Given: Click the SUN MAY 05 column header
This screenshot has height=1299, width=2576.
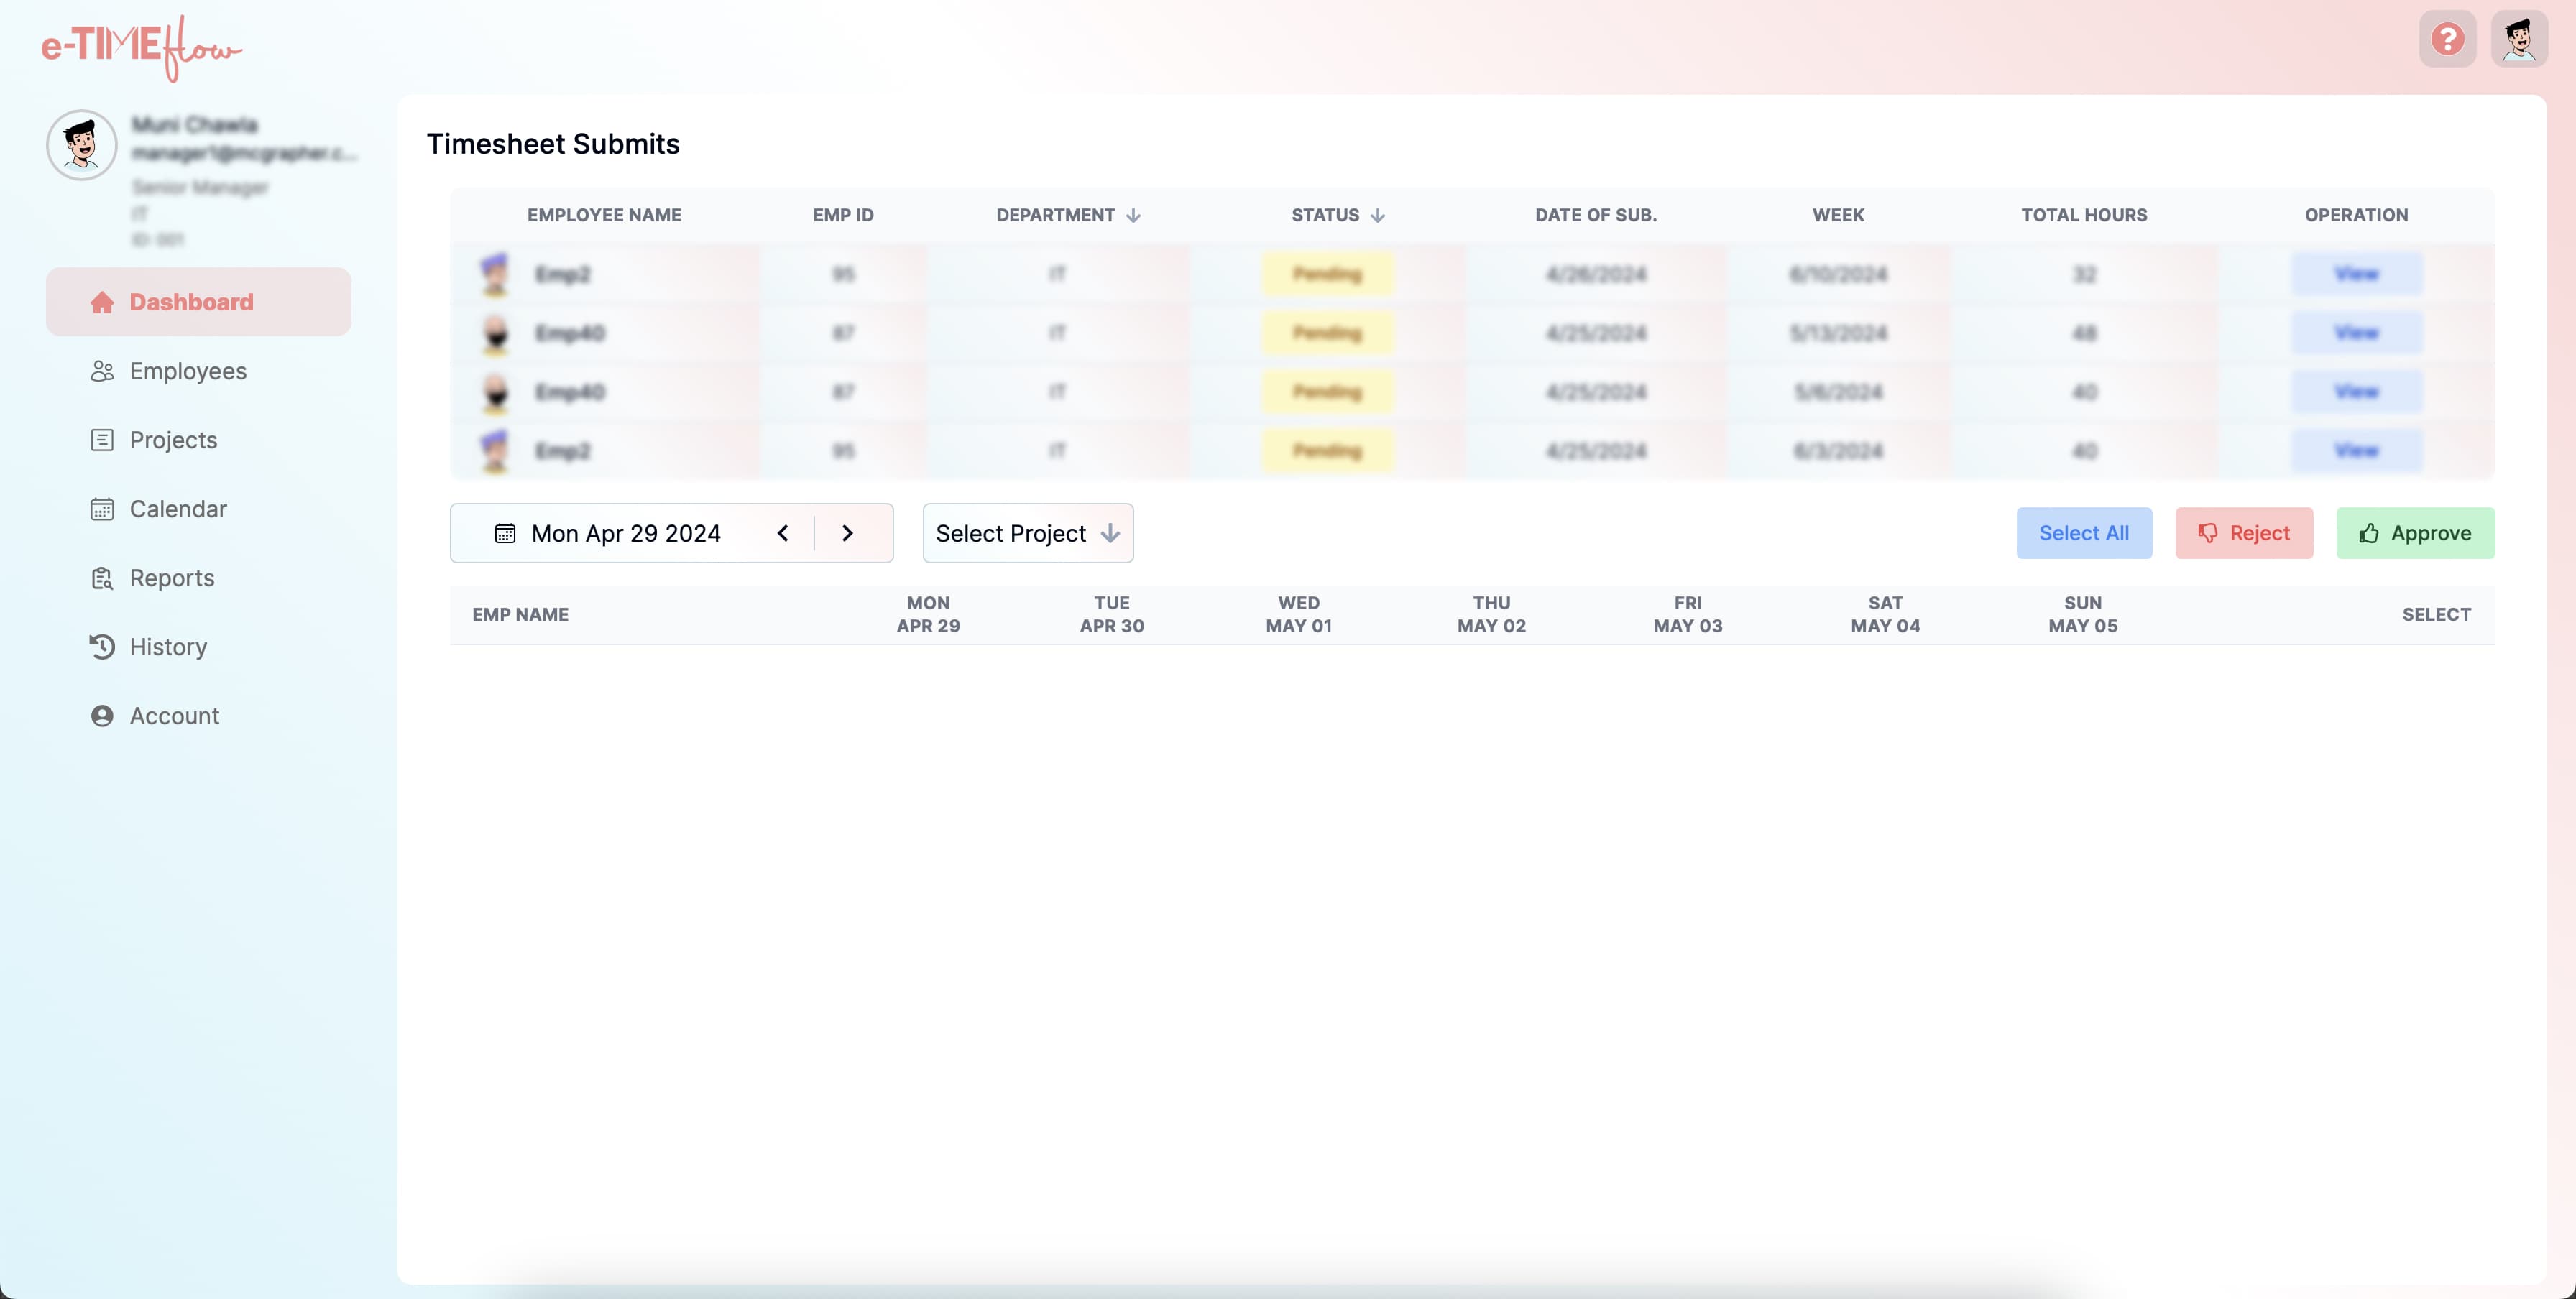Looking at the screenshot, I should point(2082,614).
